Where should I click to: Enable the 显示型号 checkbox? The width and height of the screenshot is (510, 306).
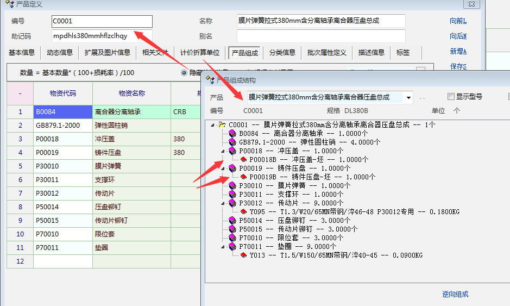click(x=450, y=97)
